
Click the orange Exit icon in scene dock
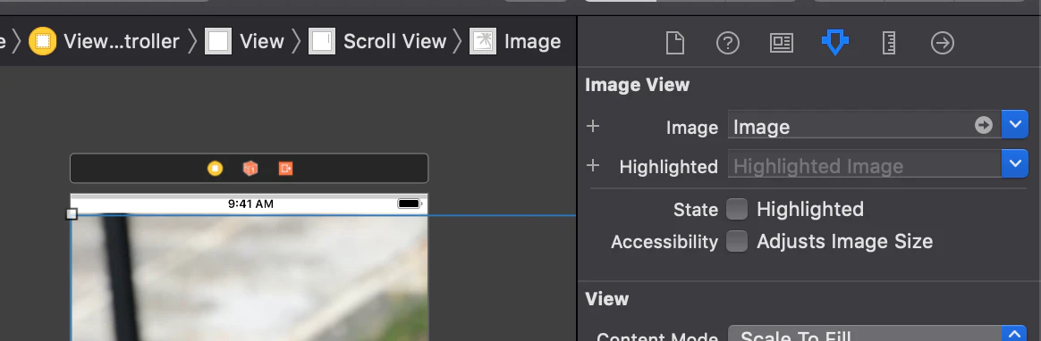pyautogui.click(x=285, y=168)
